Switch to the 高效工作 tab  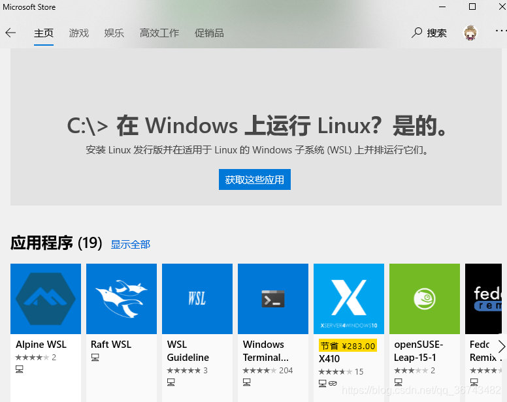pos(159,33)
